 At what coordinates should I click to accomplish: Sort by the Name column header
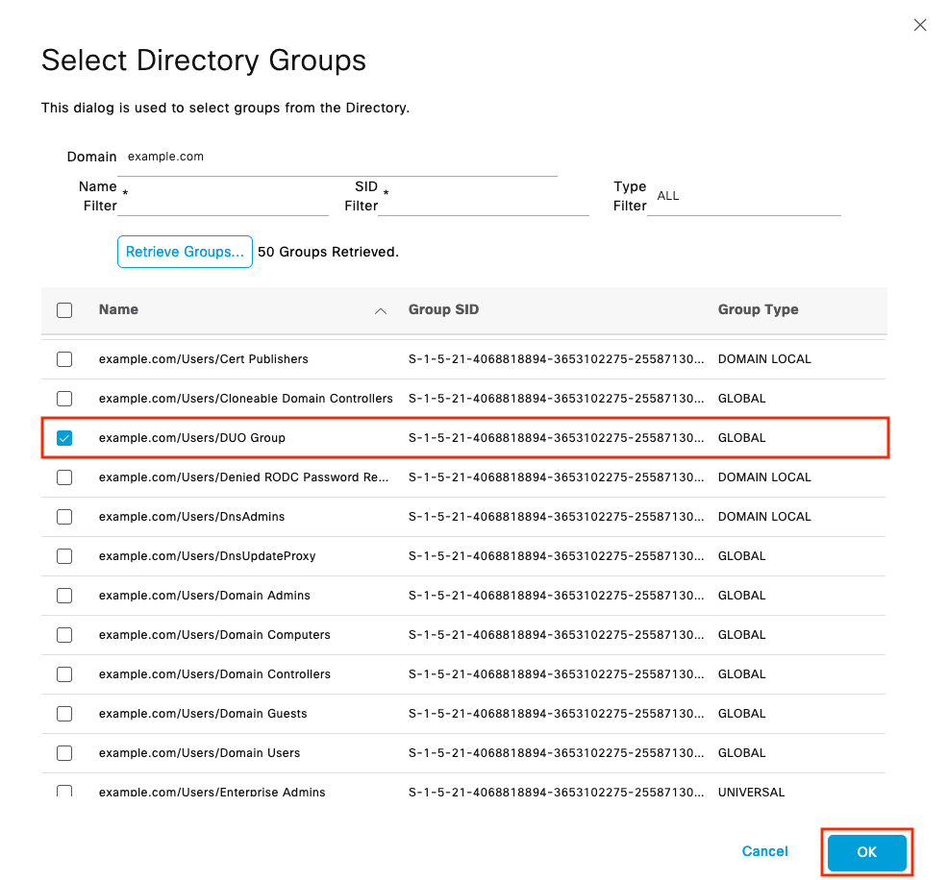118,310
